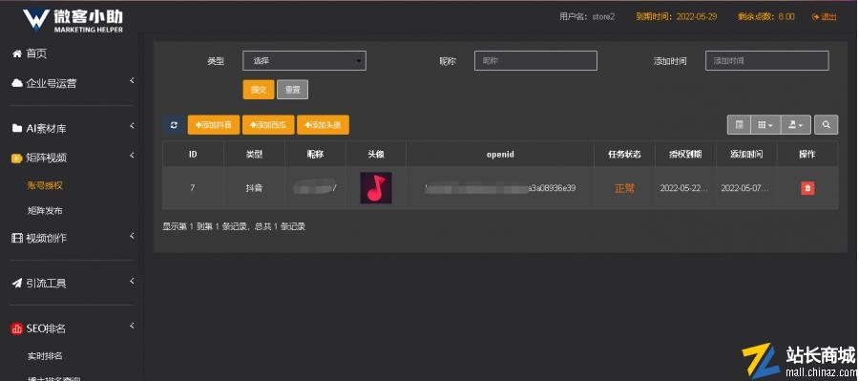Click the 添加抖音 button

point(214,125)
